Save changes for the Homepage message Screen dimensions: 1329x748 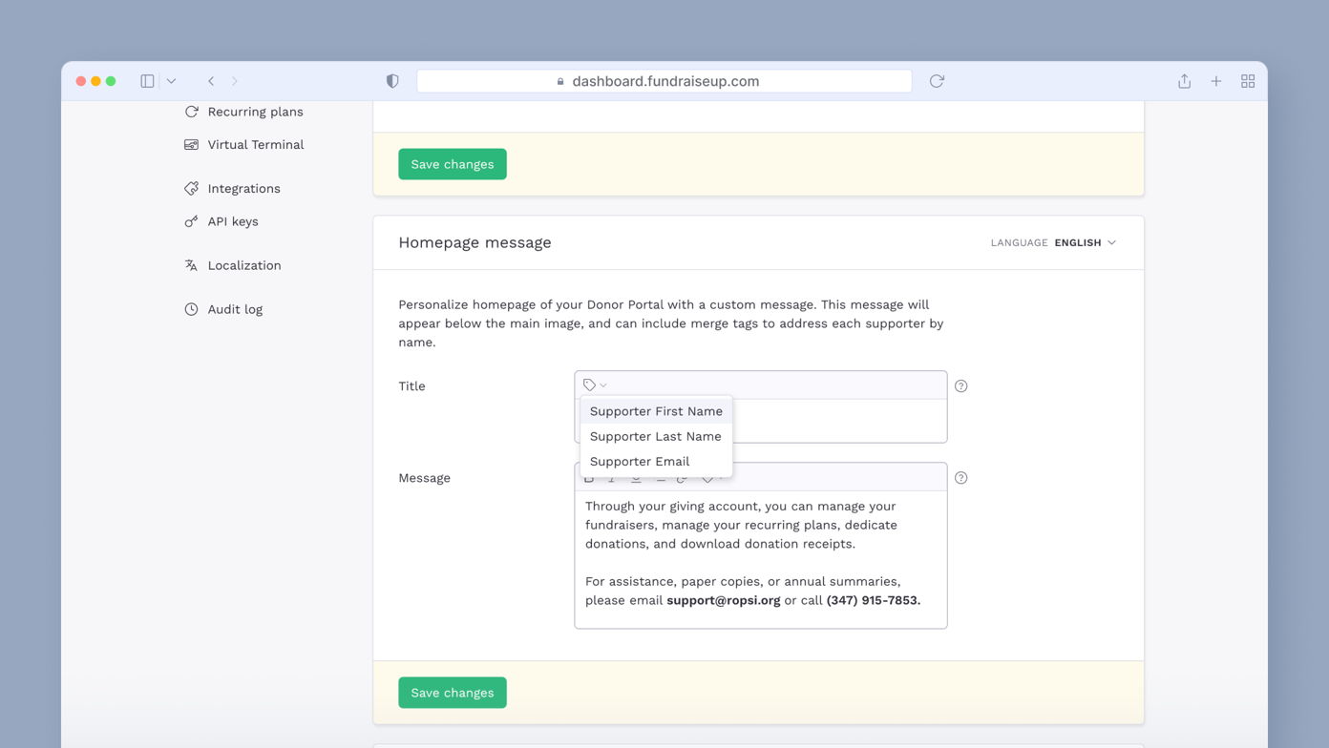point(452,692)
